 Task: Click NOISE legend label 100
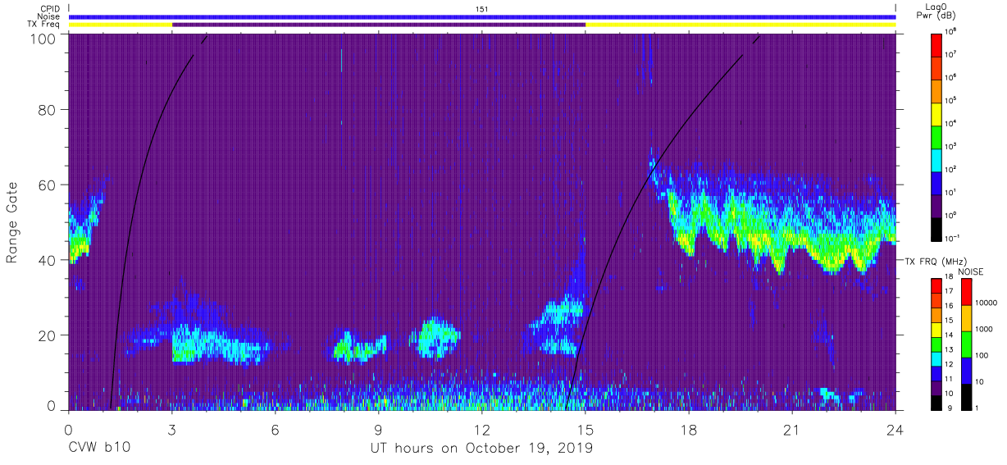pos(982,356)
